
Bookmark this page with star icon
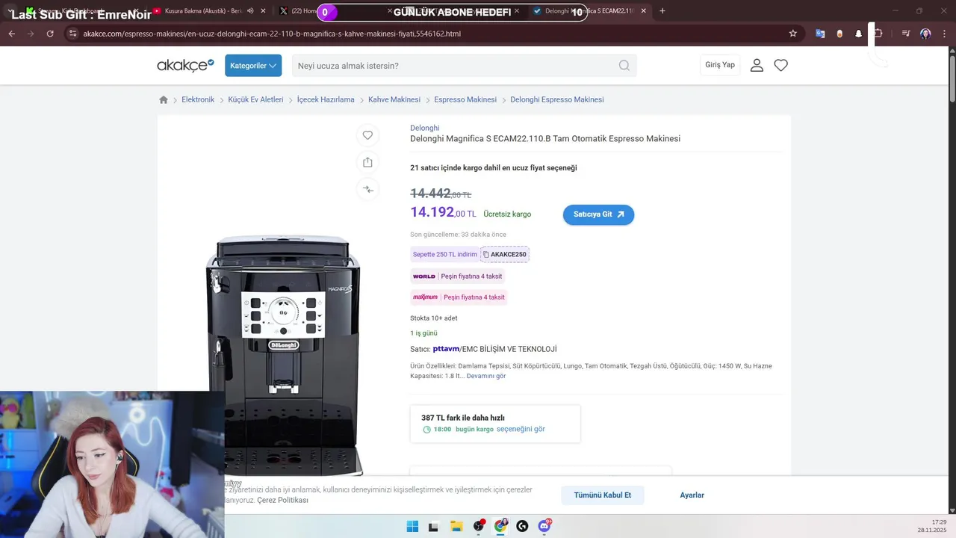(792, 34)
